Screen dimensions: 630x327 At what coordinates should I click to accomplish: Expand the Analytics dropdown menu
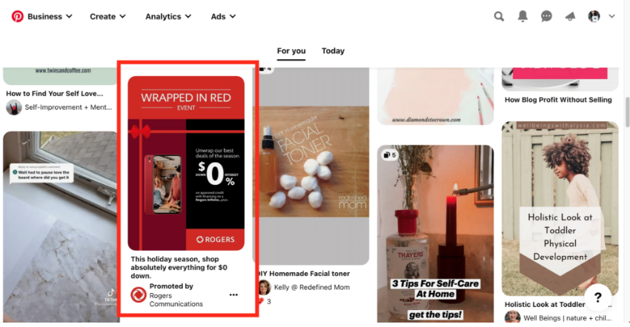[168, 16]
